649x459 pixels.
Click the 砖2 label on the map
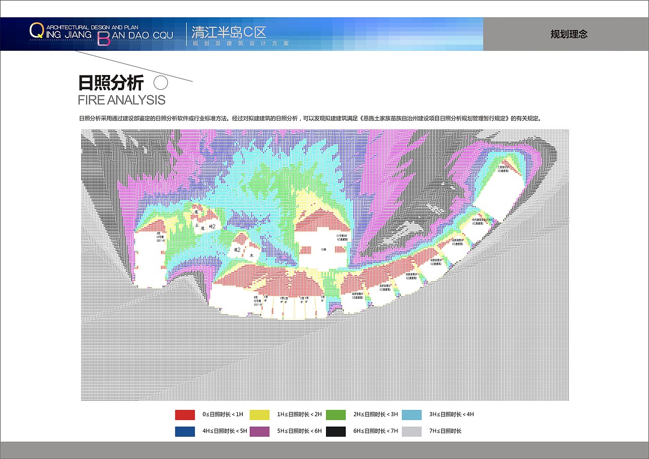click(x=212, y=226)
